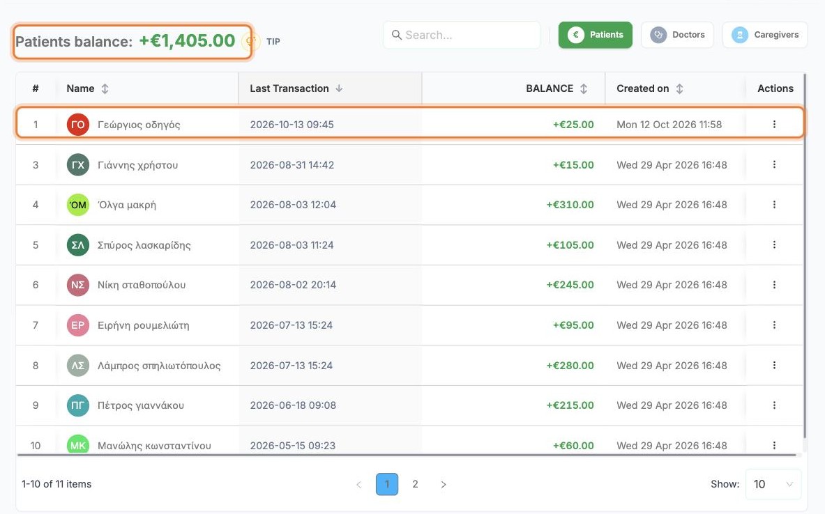Click the +€60.00 balance cell
This screenshot has width=825, height=514.
pos(573,446)
